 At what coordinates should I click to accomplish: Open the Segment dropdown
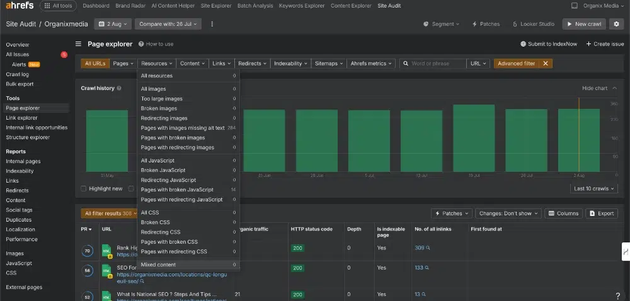tap(441, 24)
